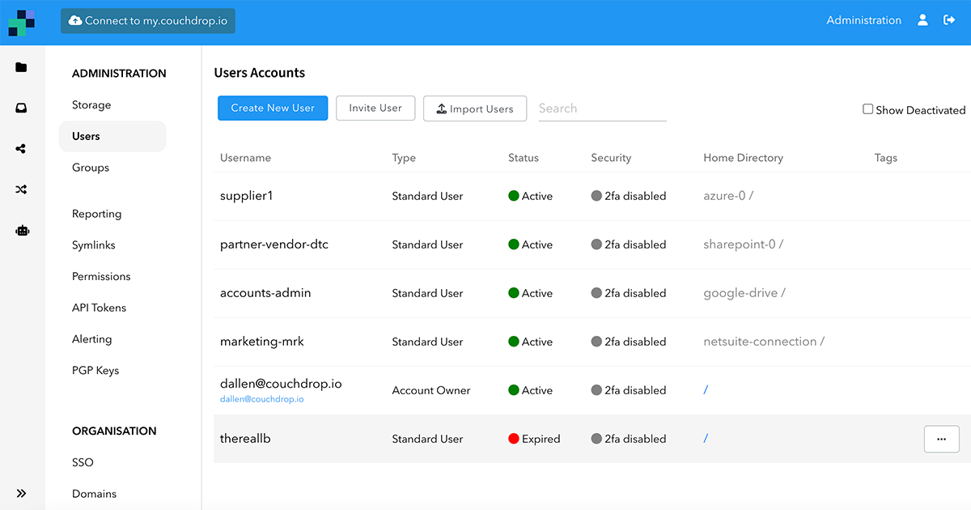Select Reporting in the admin sidebar
971x510 pixels.
[96, 214]
